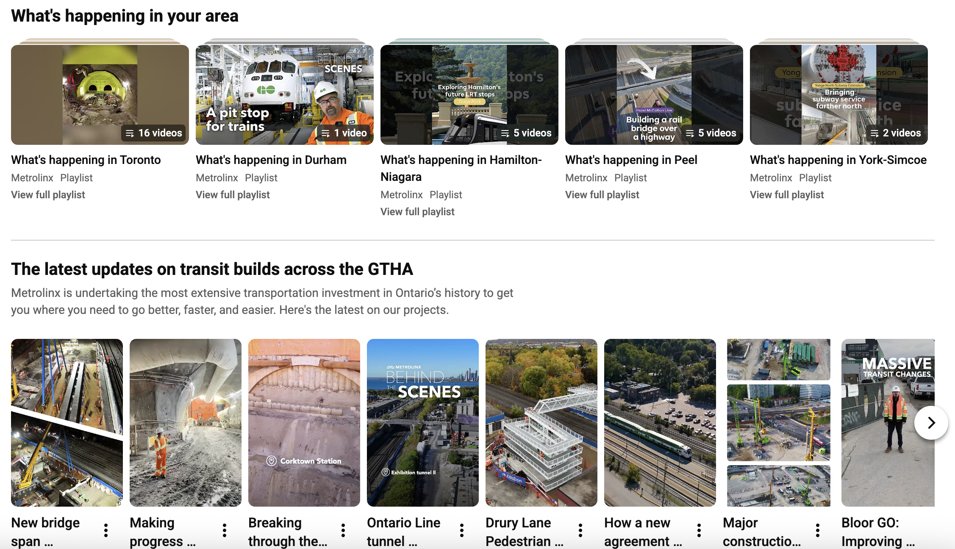Click the 5 videos badge on Peel playlist
955x549 pixels.
point(711,133)
